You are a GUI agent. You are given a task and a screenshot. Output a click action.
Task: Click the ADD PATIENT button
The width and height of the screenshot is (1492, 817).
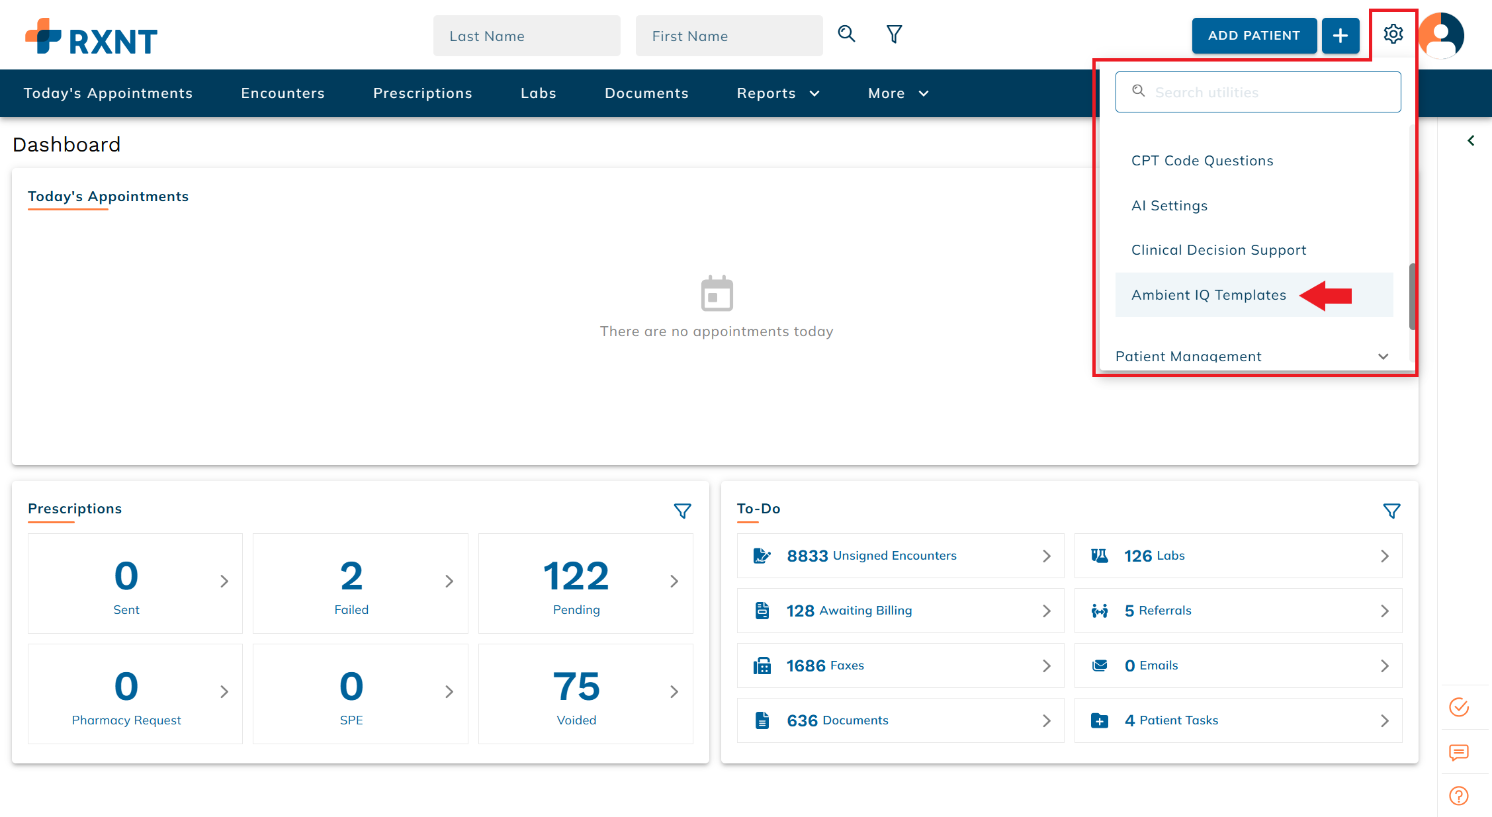1253,36
